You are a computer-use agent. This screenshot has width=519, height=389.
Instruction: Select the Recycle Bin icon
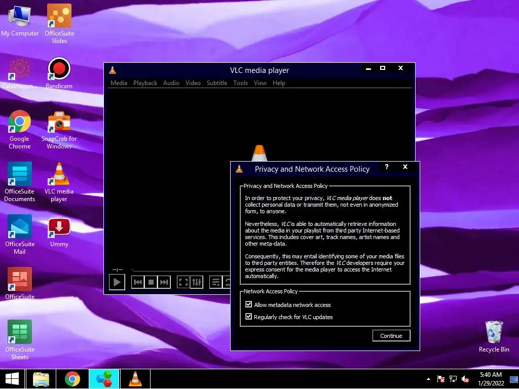click(494, 336)
